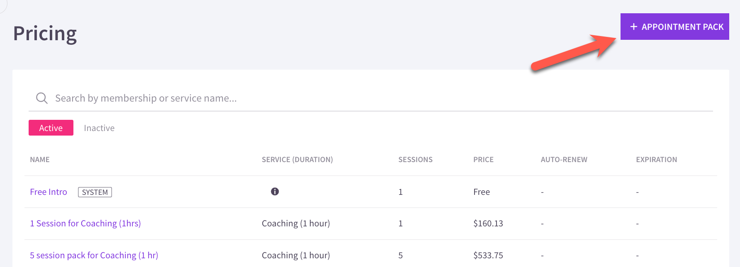Click the AUTO-RENEW column header
This screenshot has height=267, width=740.
[564, 160]
